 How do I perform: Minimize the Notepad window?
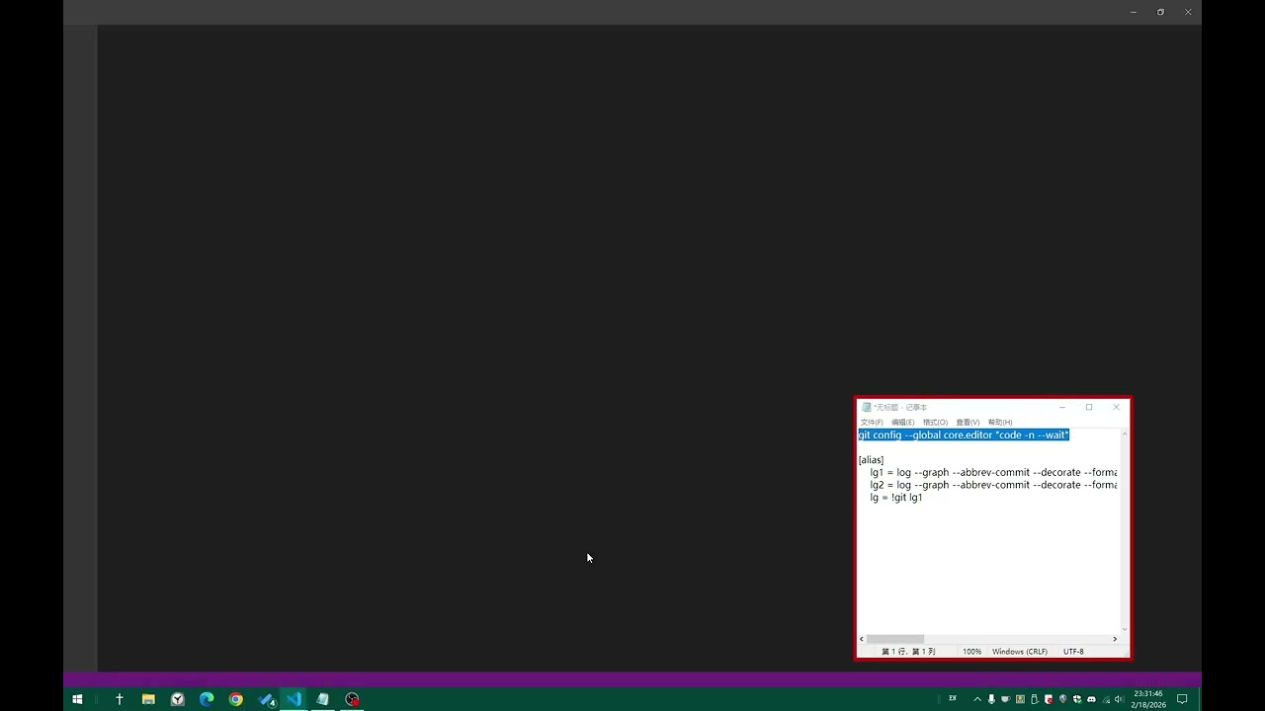pyautogui.click(x=1062, y=407)
